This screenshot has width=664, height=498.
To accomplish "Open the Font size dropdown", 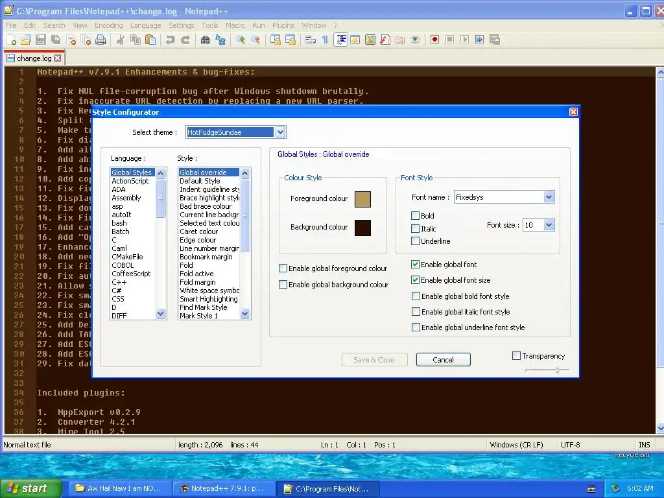I will point(549,225).
